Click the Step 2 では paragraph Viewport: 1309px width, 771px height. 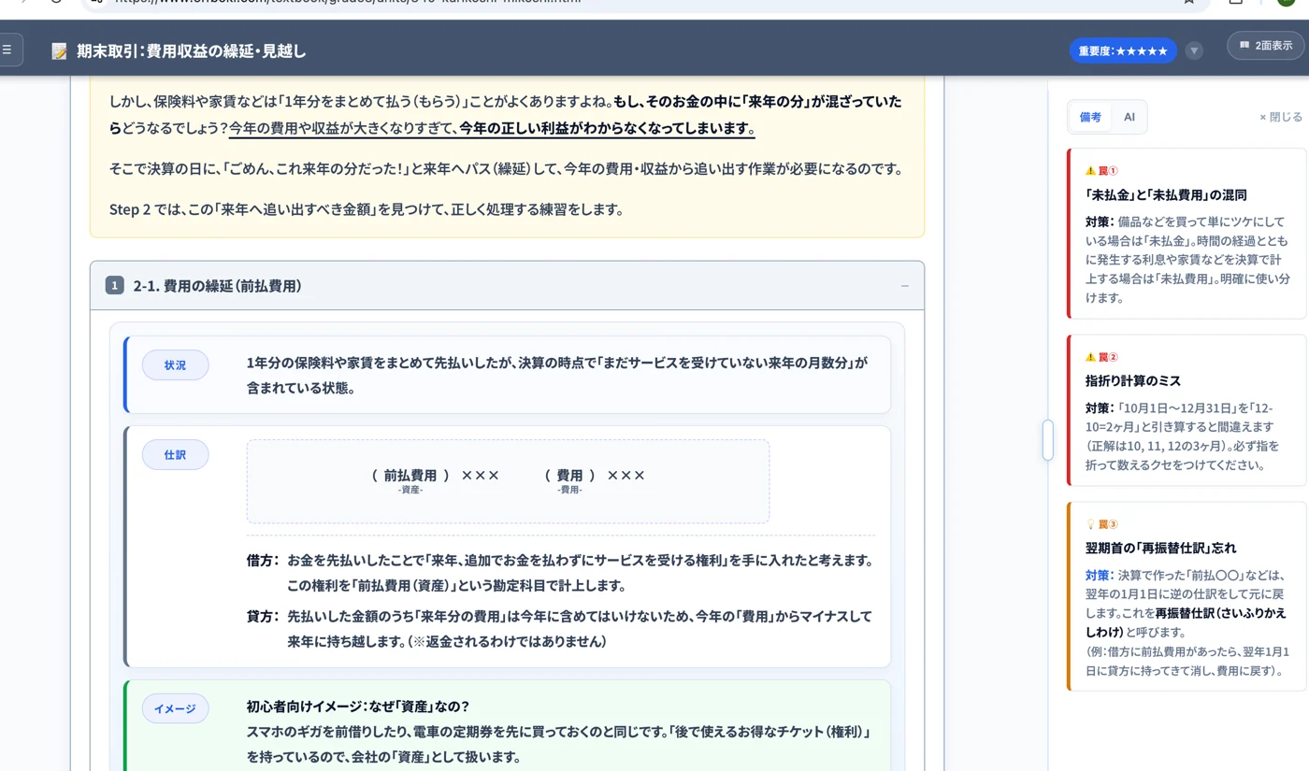coord(366,209)
